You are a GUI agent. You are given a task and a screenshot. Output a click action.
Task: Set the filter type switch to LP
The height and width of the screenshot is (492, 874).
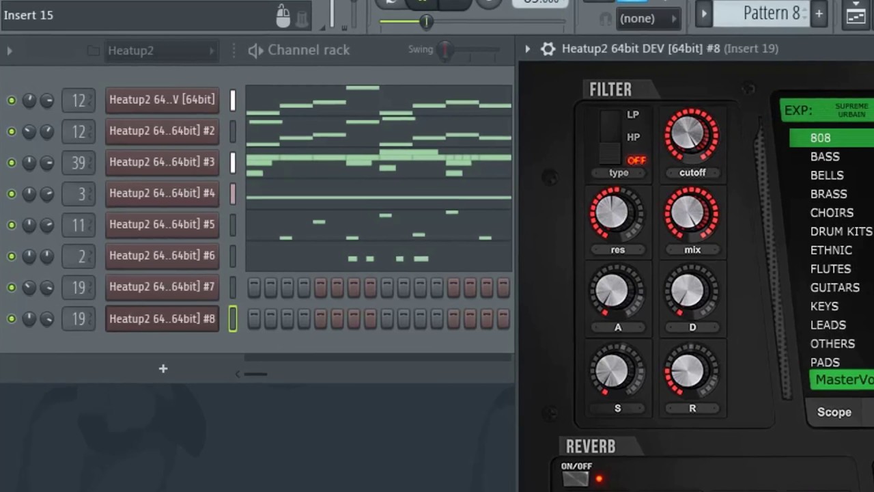coord(633,115)
